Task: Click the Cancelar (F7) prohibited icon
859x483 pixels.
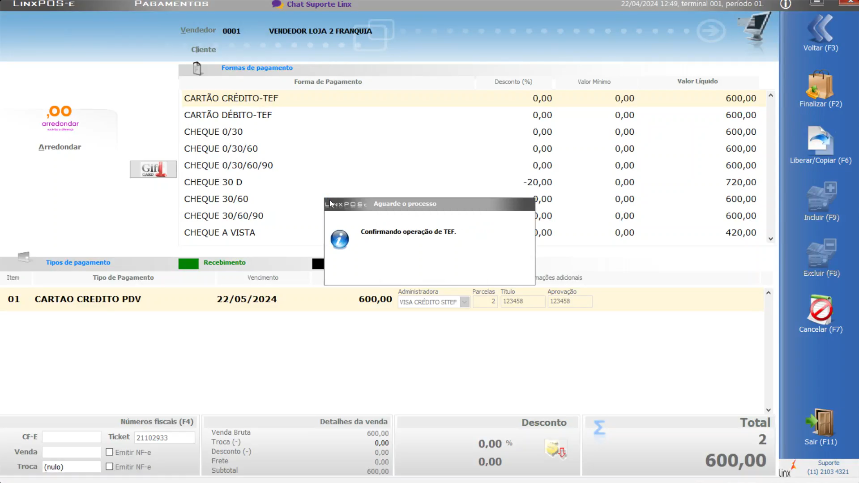Action: 820,309
